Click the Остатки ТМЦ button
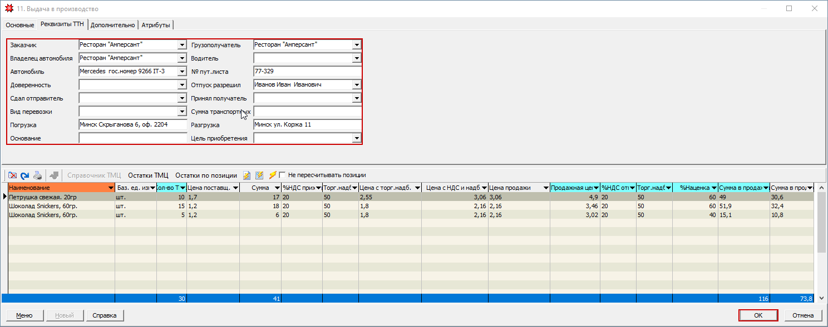 (x=148, y=175)
